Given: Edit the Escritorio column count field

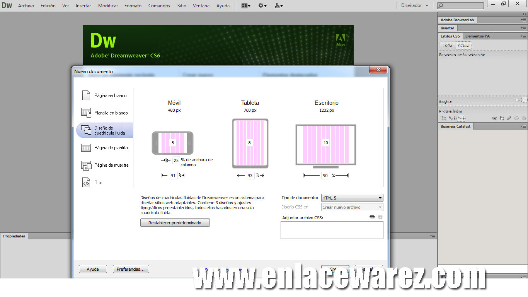Looking at the screenshot, I should point(326,143).
